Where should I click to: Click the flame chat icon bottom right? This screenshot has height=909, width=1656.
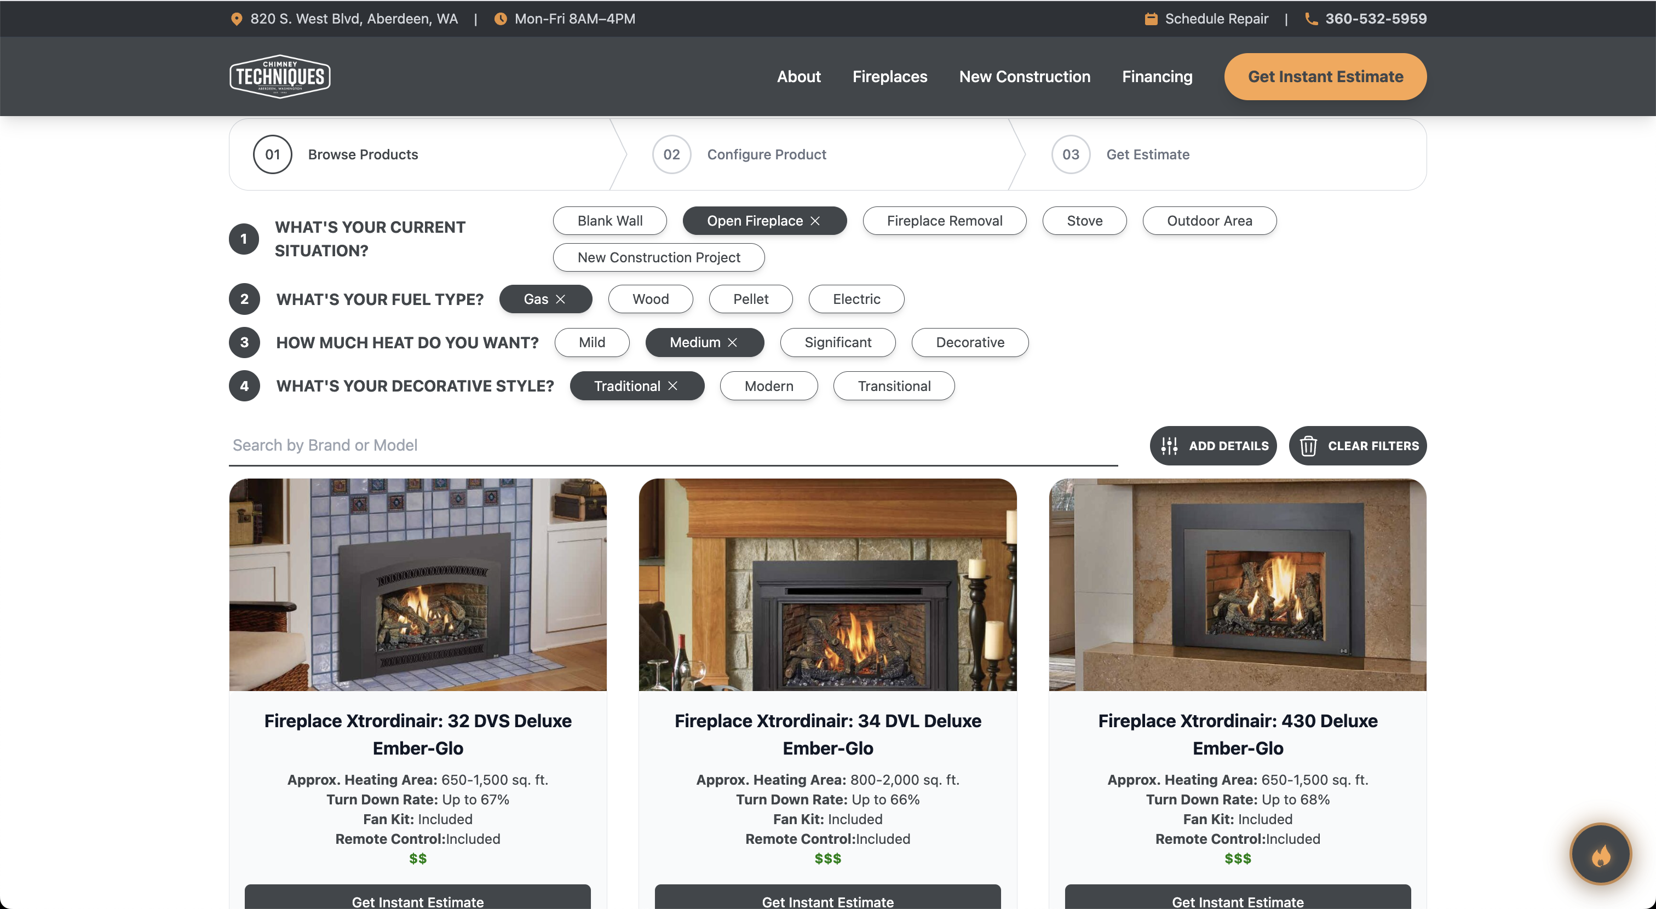[x=1600, y=854]
